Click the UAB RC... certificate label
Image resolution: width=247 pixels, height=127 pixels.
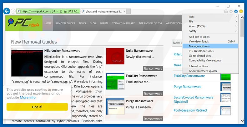tap(73, 11)
